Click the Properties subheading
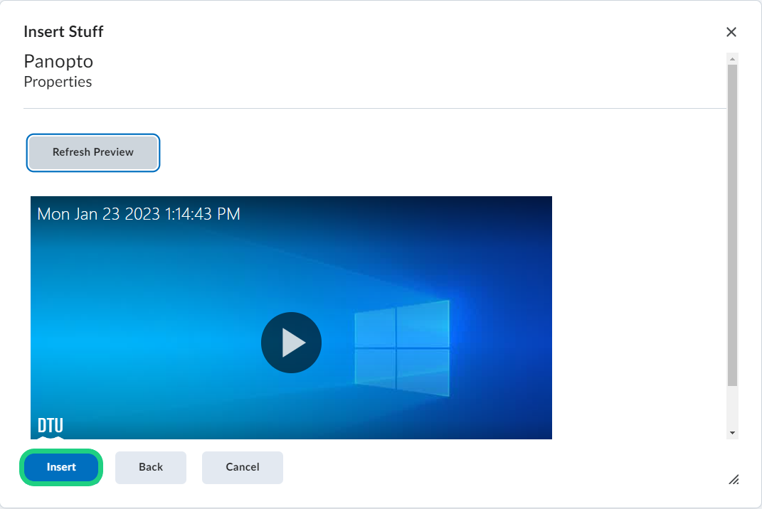 click(58, 82)
